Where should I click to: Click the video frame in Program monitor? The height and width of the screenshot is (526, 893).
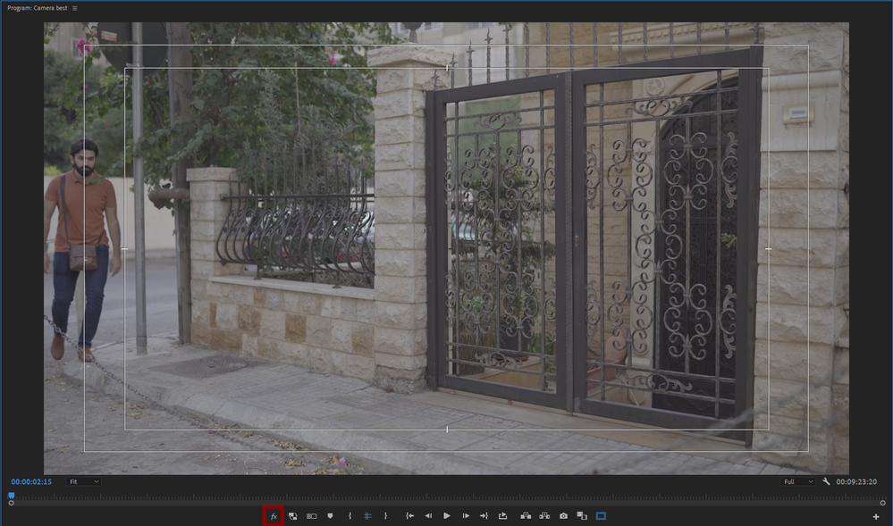click(x=447, y=248)
